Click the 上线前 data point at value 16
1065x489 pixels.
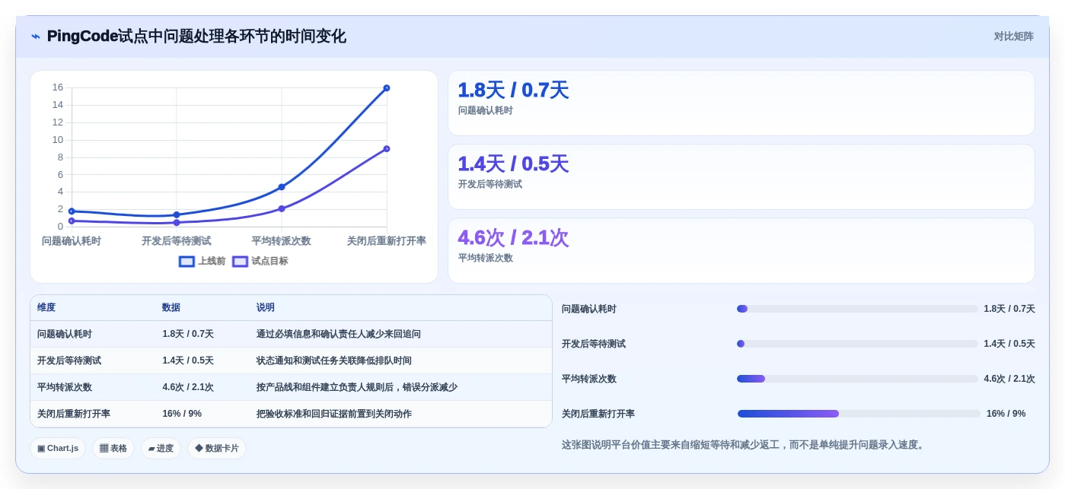point(387,88)
